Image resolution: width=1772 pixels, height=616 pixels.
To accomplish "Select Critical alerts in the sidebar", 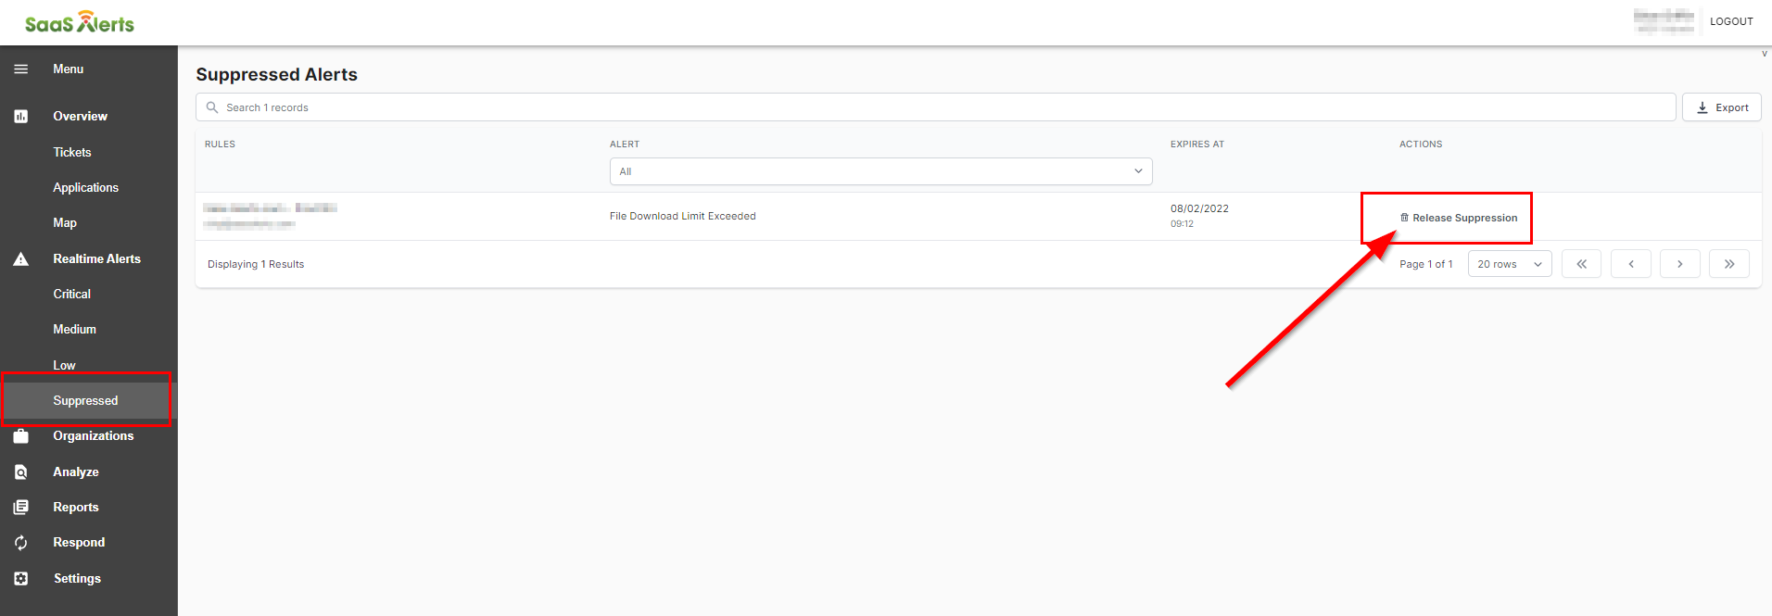I will coord(71,295).
